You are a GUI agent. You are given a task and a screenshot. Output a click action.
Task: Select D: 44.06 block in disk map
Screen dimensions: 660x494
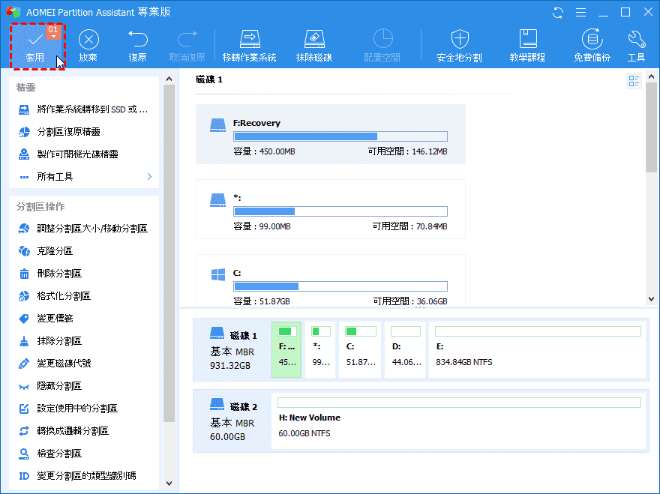coord(405,349)
